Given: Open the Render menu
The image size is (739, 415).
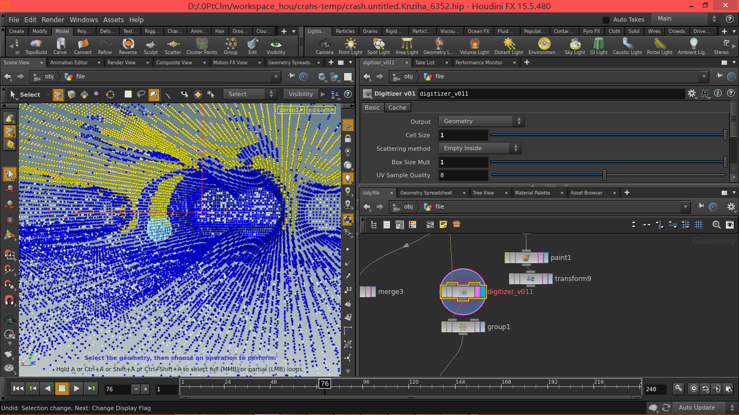Looking at the screenshot, I should click(53, 19).
